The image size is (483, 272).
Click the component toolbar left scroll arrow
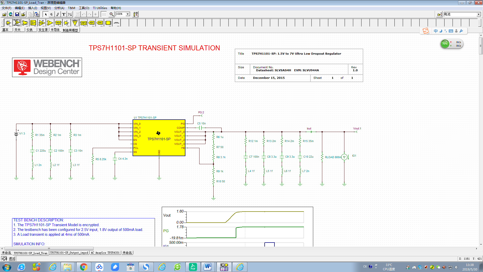pyautogui.click(x=2, y=23)
